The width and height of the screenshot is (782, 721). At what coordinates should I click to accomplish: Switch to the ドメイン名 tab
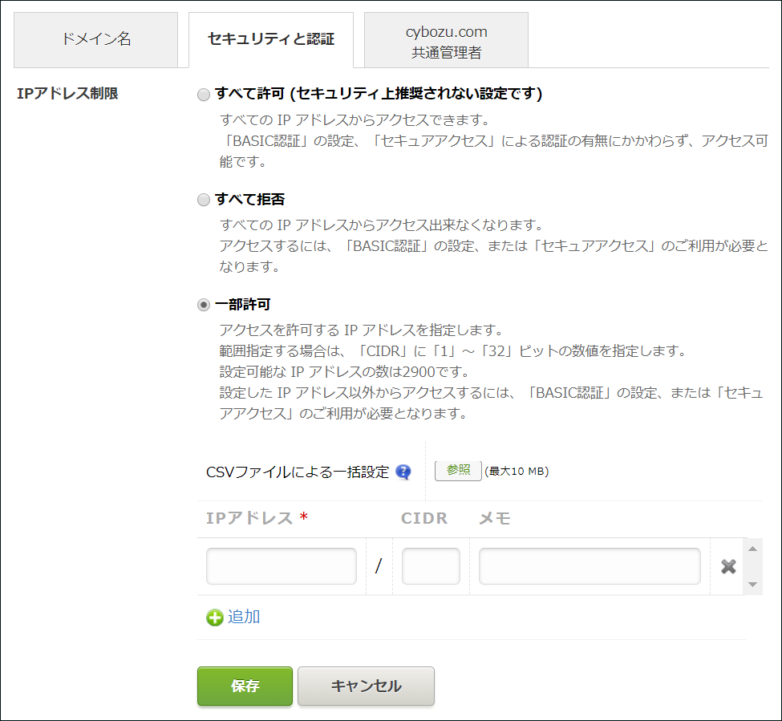[96, 38]
